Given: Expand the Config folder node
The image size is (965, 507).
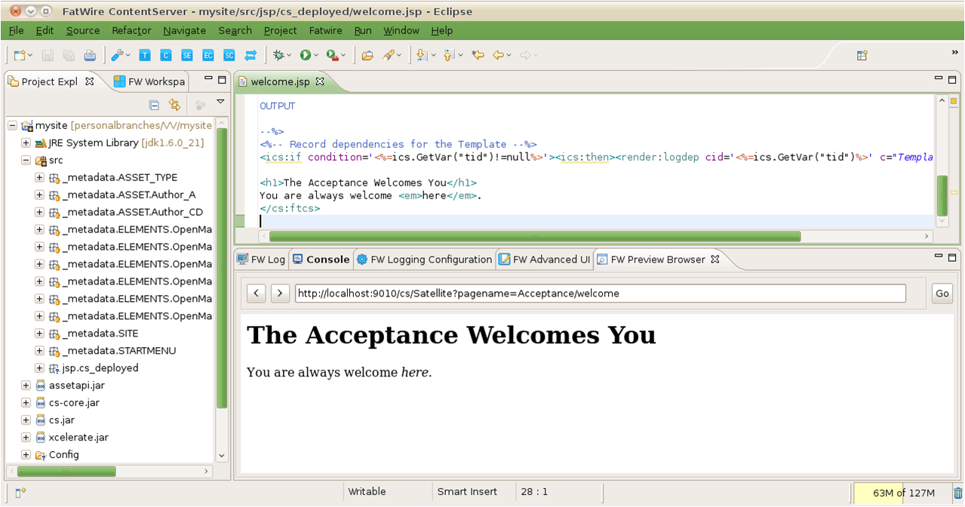Looking at the screenshot, I should pyautogui.click(x=26, y=455).
